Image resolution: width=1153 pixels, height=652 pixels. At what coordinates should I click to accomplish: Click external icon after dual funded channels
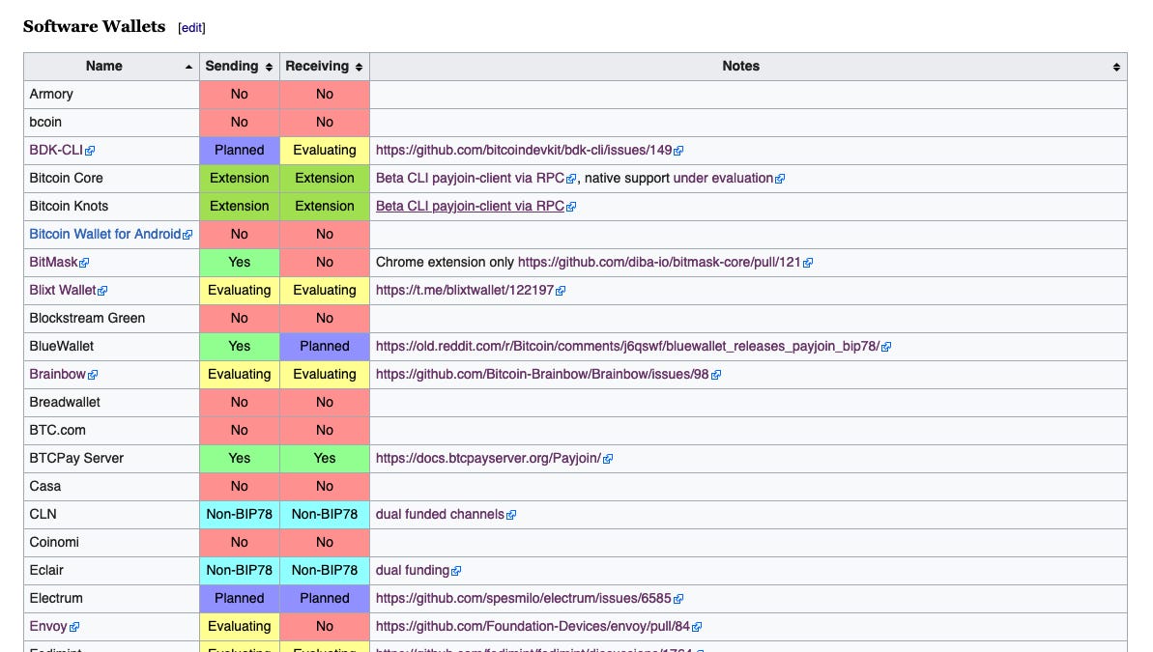pyautogui.click(x=512, y=515)
